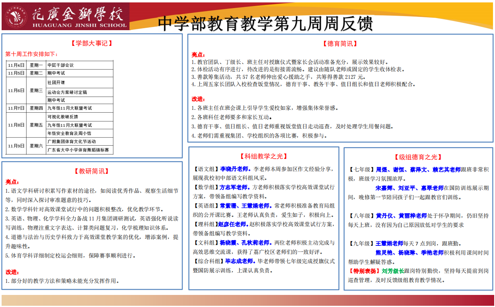The width and height of the screenshot is (495, 307).
Task: Click the table cell '可视化教研反馈'
Action: [x=79, y=117]
